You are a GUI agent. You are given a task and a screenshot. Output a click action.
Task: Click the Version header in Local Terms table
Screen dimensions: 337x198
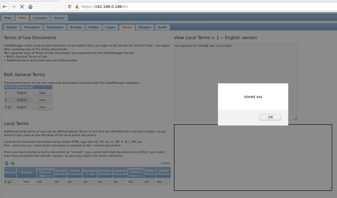click(x=10, y=172)
